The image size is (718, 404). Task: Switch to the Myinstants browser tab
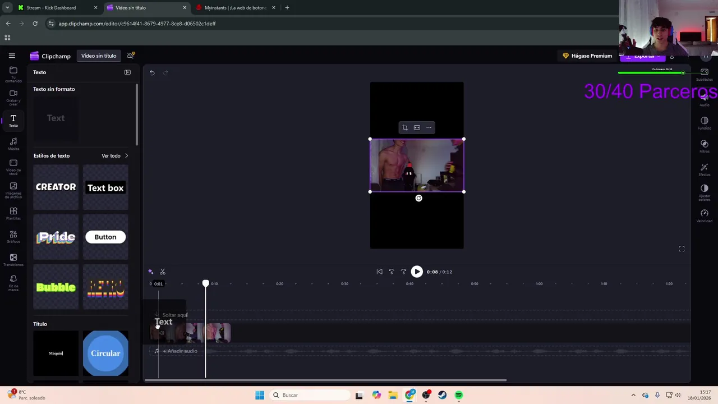tap(236, 8)
